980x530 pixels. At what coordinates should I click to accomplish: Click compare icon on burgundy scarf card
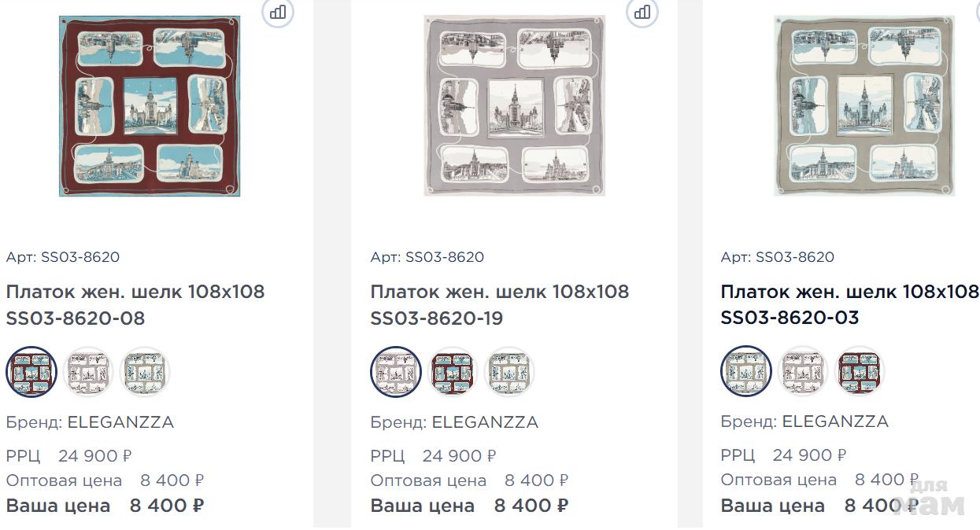tap(278, 12)
